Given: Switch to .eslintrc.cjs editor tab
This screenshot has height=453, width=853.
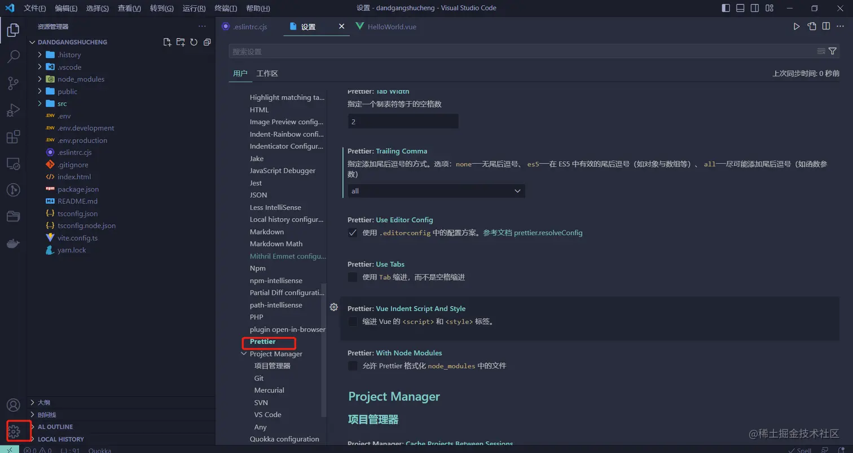Looking at the screenshot, I should coord(250,26).
